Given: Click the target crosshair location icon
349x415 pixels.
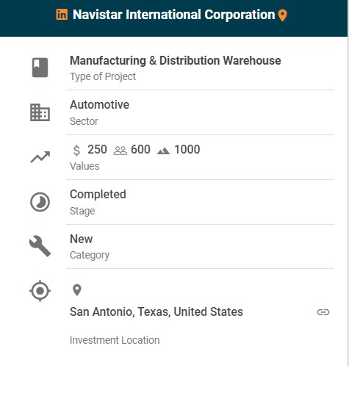Looking at the screenshot, I should (x=40, y=291).
